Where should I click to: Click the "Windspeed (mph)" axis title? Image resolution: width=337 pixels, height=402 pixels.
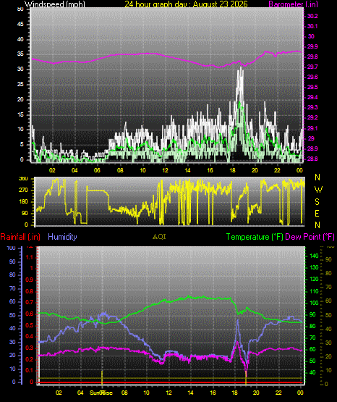(55, 4)
